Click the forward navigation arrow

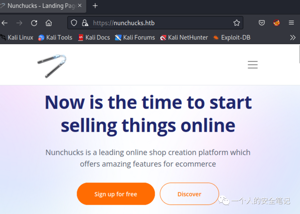pyautogui.click(x=19, y=23)
